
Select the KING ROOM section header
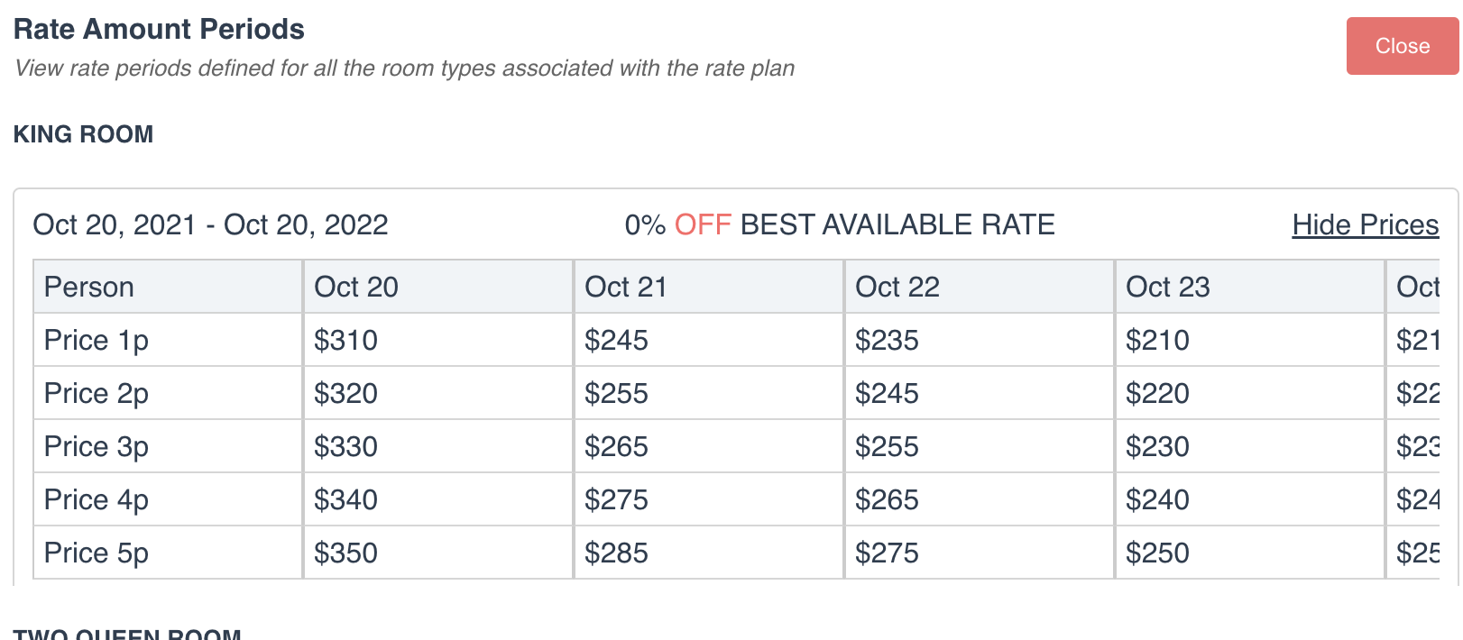83,133
